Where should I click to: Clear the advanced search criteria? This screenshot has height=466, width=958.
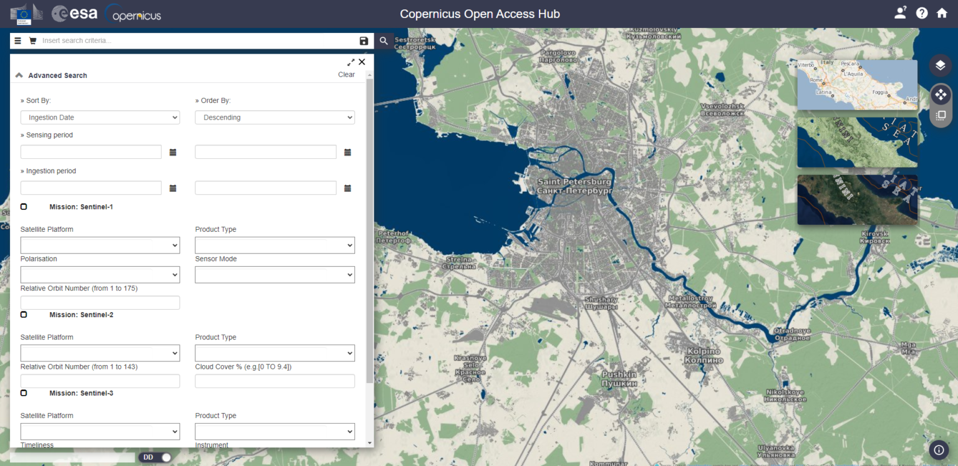pyautogui.click(x=346, y=75)
